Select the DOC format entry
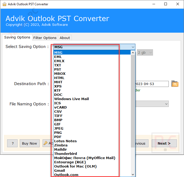 click(92, 95)
